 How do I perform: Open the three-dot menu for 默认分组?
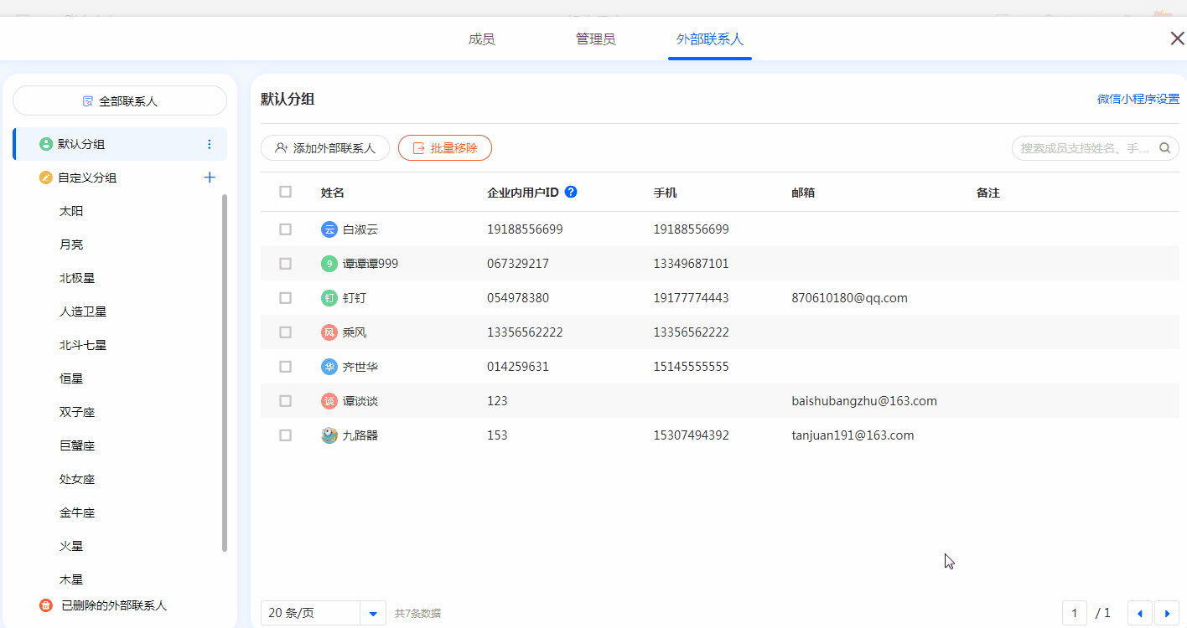(210, 144)
